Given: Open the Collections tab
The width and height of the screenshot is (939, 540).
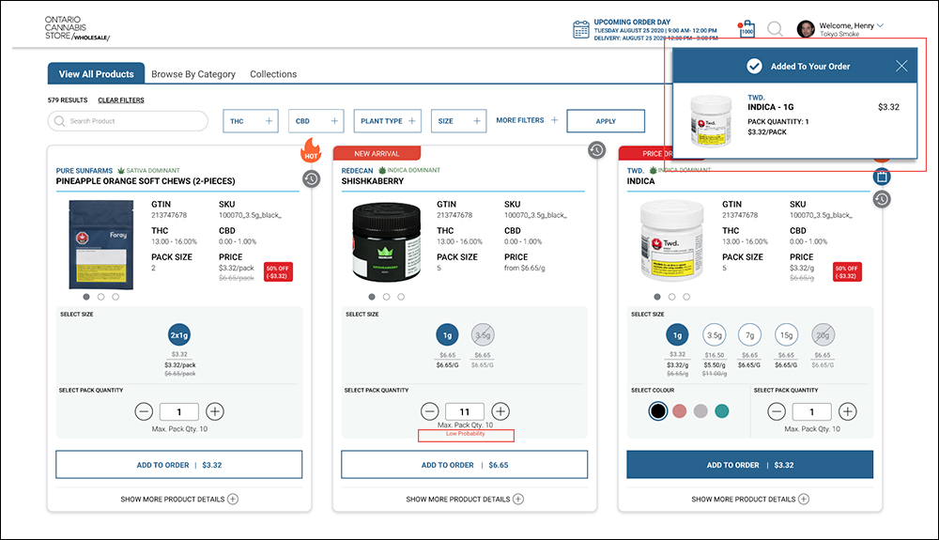Looking at the screenshot, I should tap(273, 74).
